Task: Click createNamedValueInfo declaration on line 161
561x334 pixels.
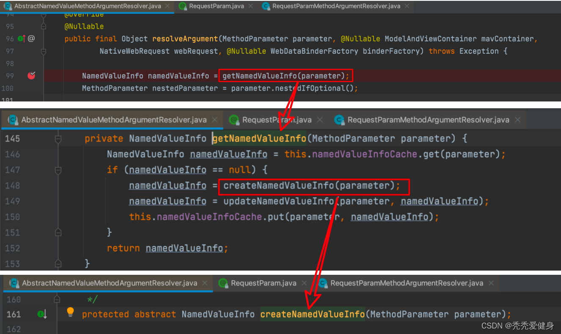Action: 312,314
